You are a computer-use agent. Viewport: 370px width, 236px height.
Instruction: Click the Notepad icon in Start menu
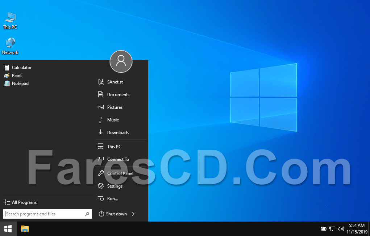pos(7,83)
